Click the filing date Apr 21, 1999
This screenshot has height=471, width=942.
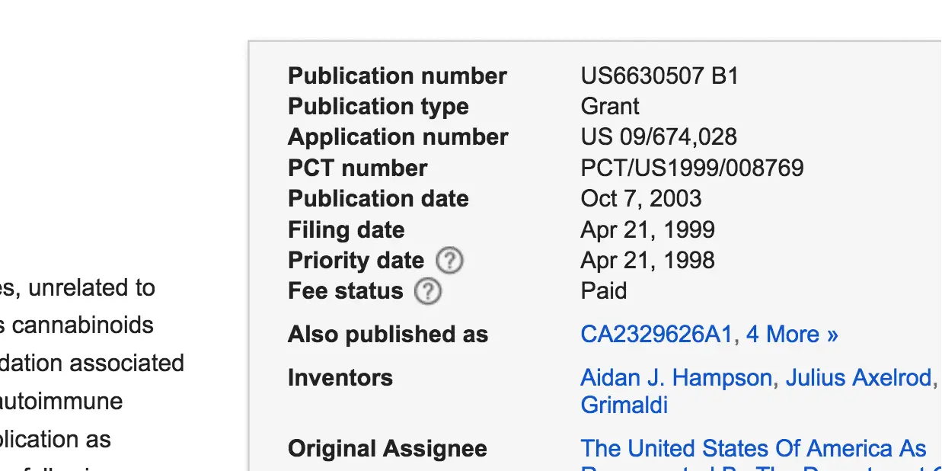tap(647, 230)
